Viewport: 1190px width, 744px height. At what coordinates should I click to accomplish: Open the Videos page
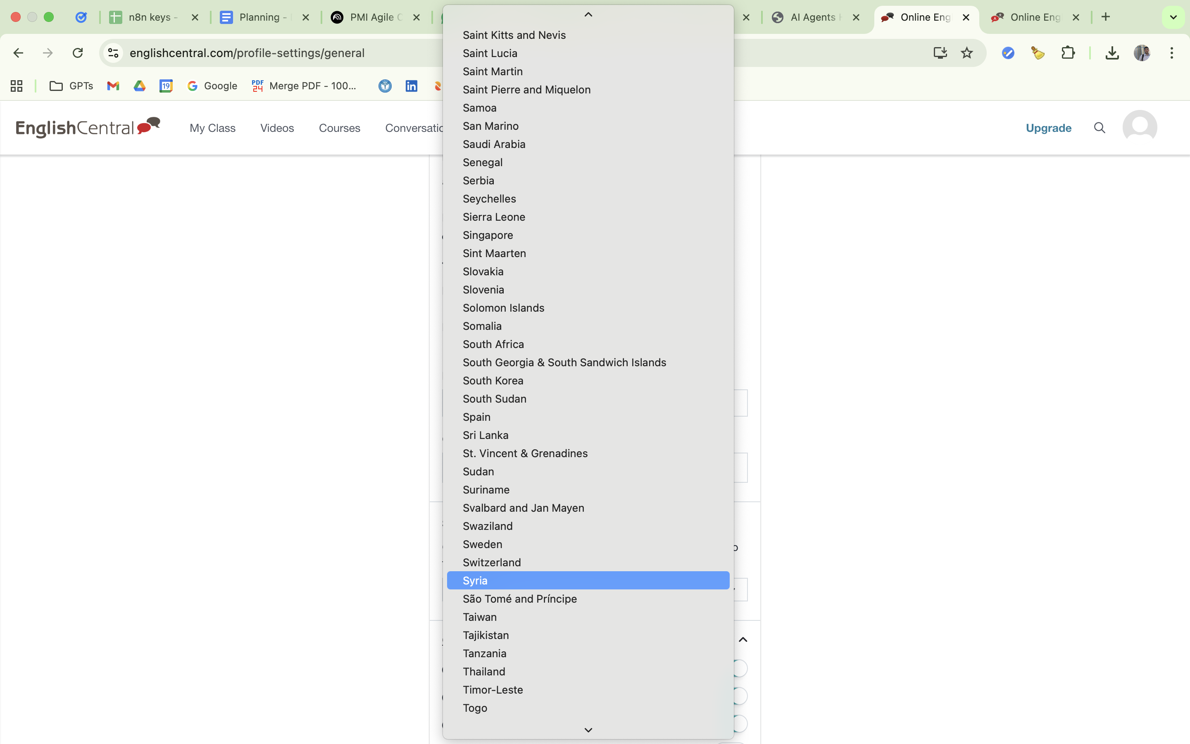tap(277, 128)
